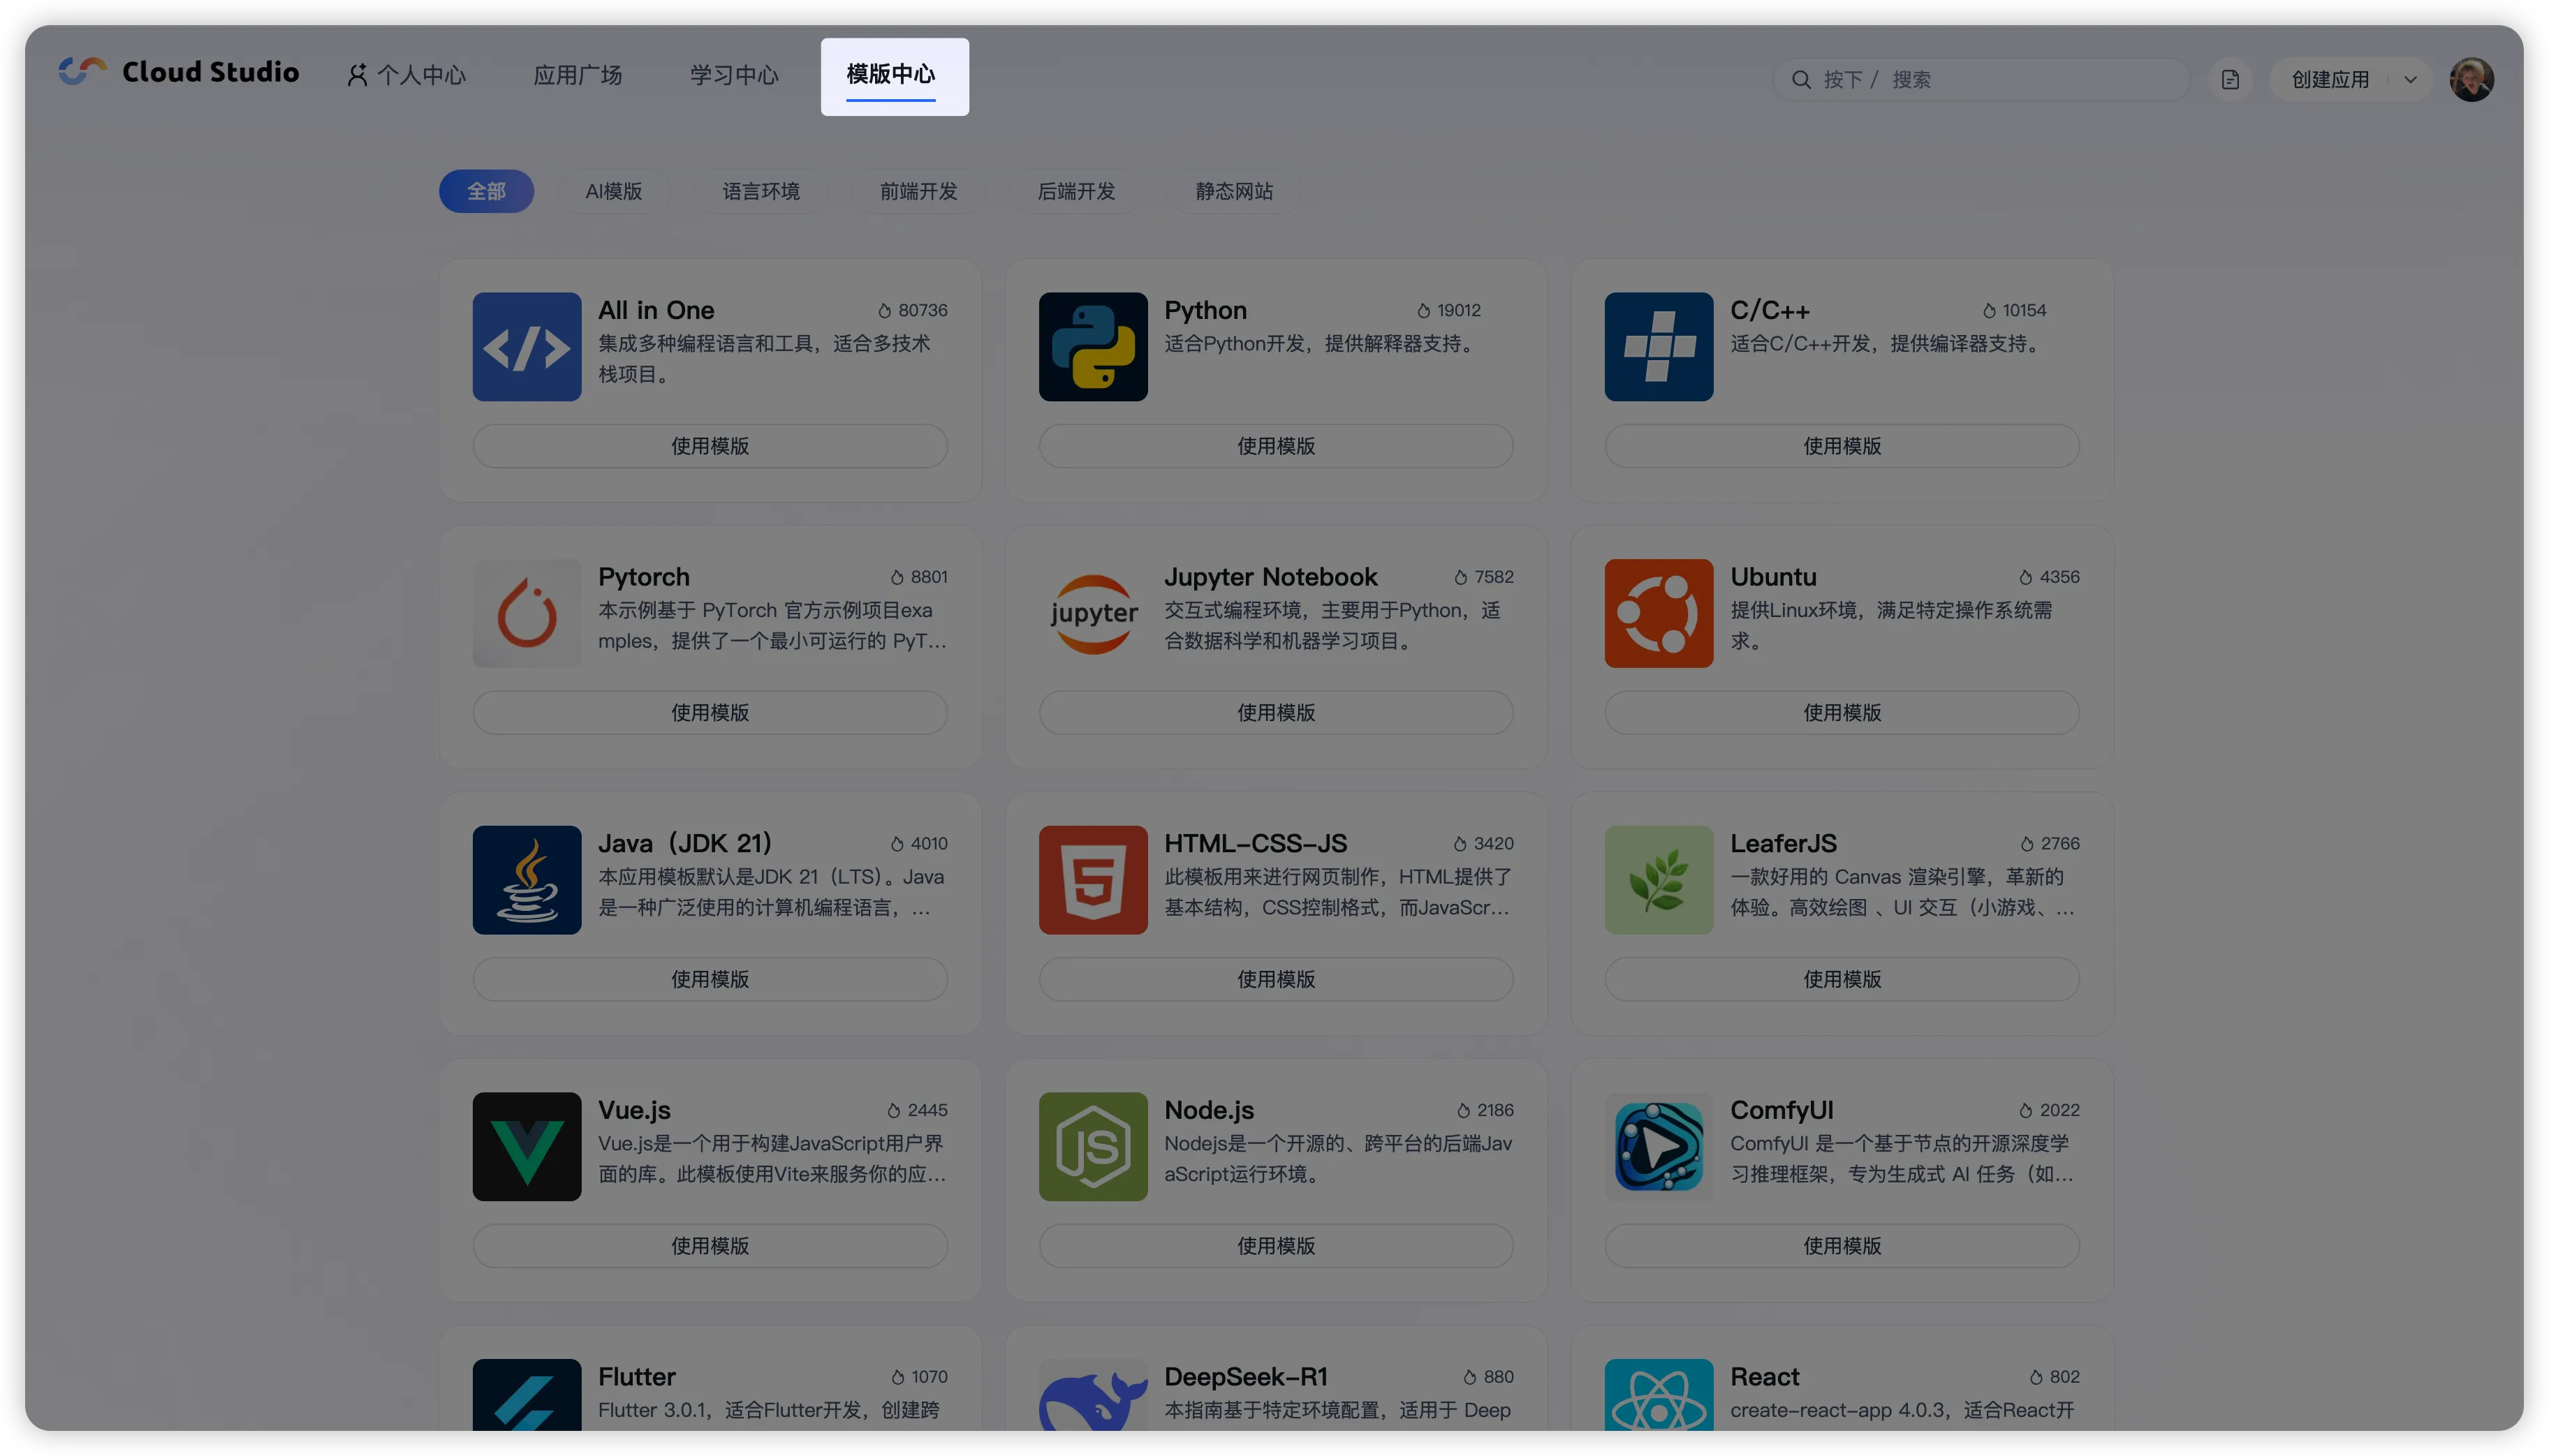Open the 学习中心 tab

point(733,75)
